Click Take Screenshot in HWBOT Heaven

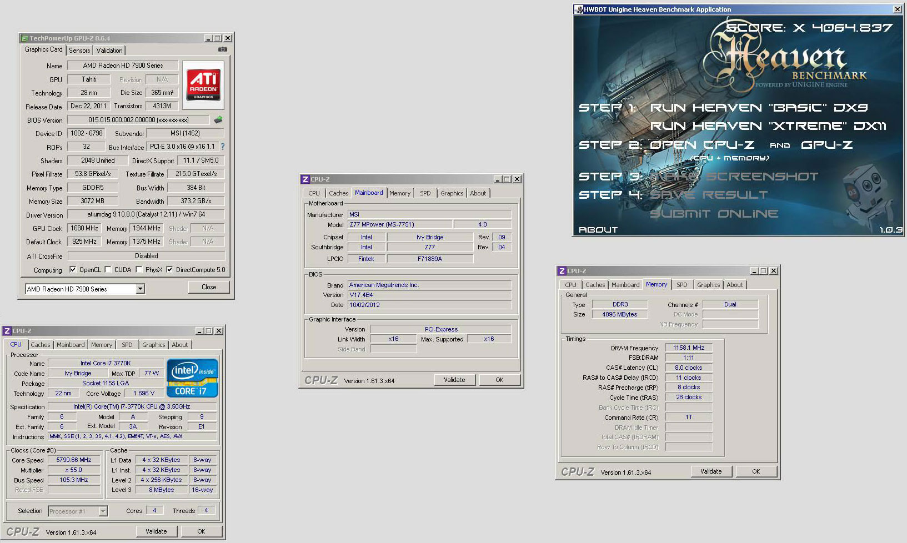tap(734, 177)
